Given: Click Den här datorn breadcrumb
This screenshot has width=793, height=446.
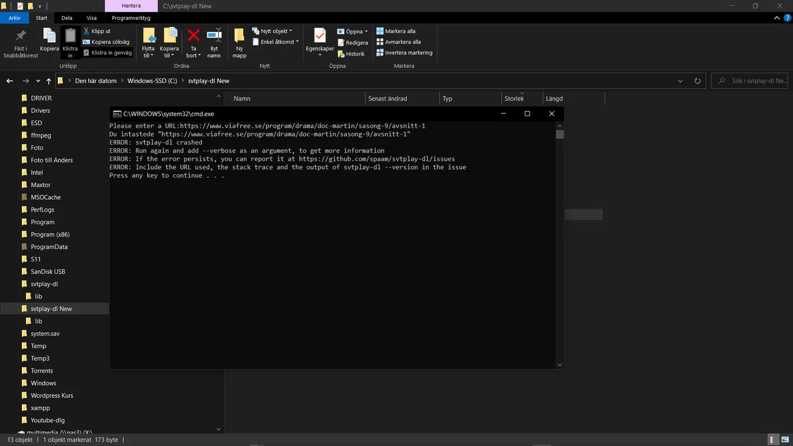Looking at the screenshot, I should 96,81.
